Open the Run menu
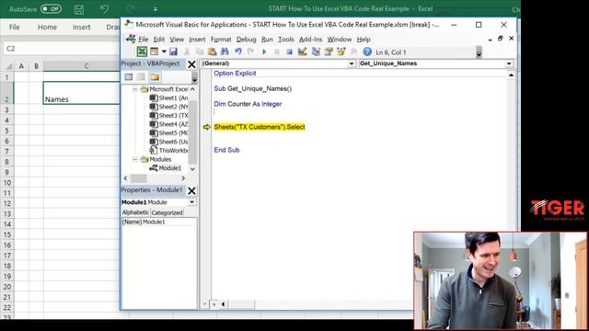 click(267, 40)
